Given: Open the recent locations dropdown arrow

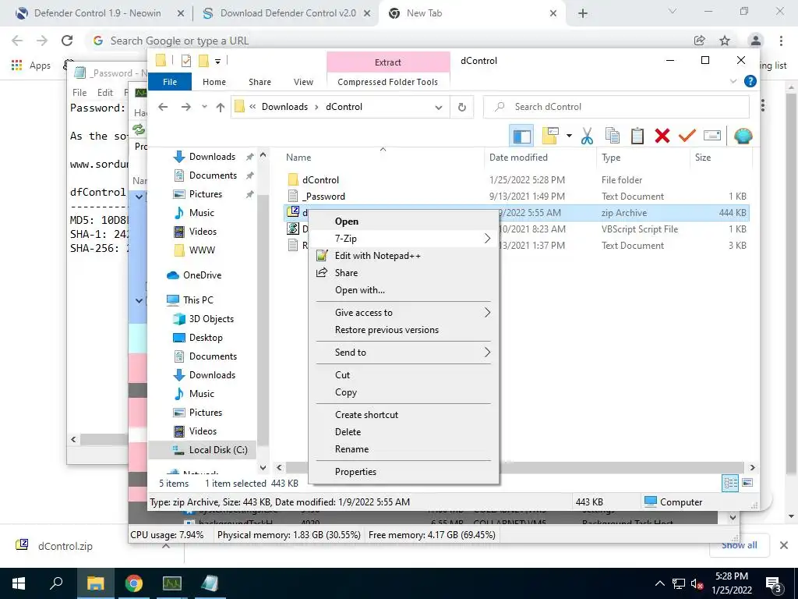Looking at the screenshot, I should coord(204,107).
